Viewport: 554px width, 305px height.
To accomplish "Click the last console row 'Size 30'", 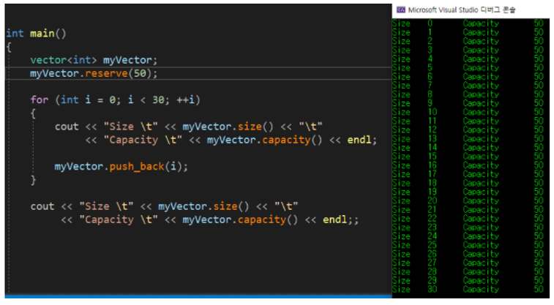I will pos(468,289).
